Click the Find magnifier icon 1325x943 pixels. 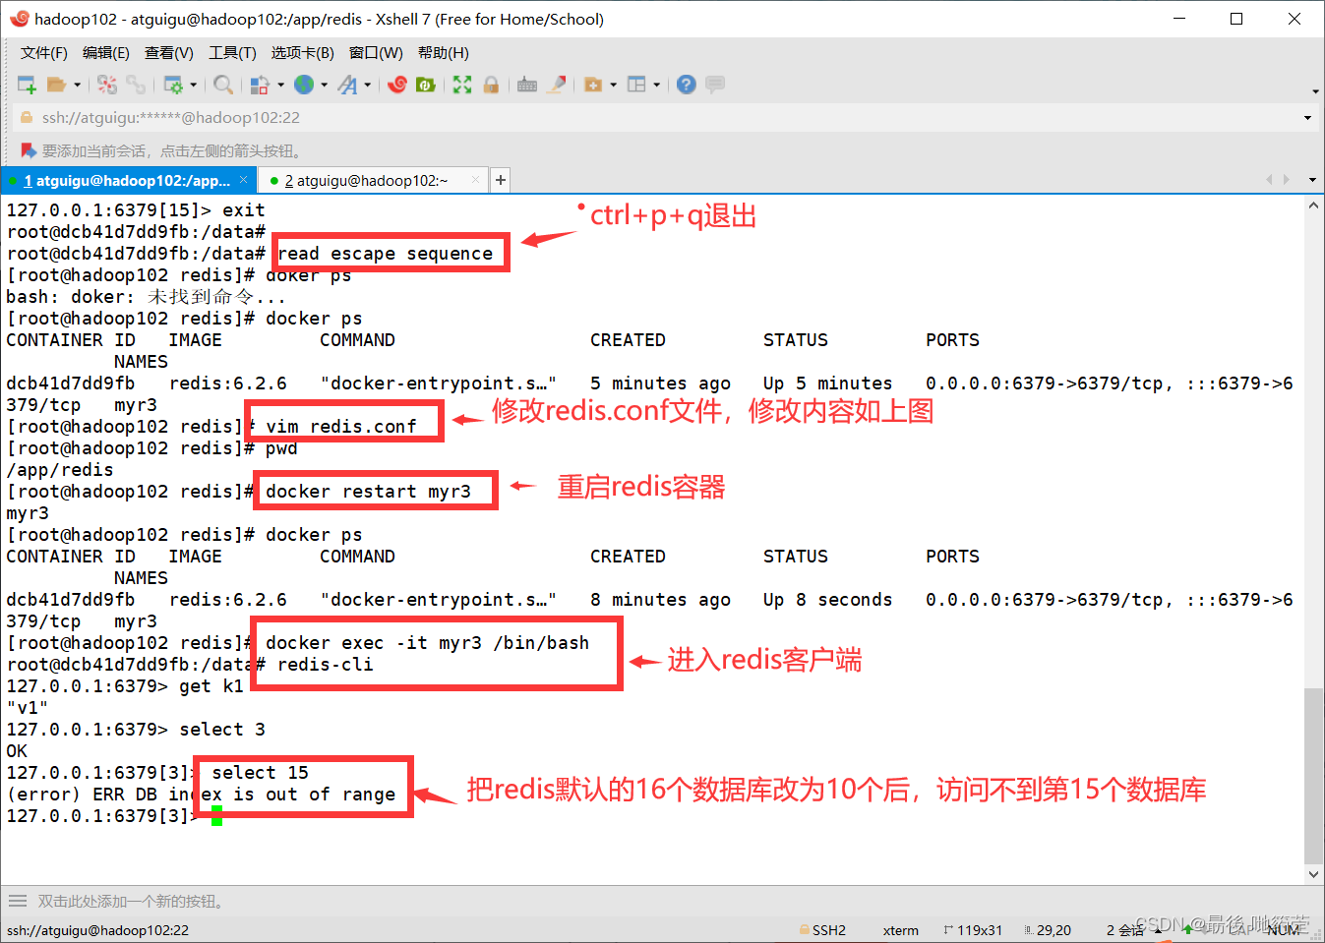point(223,86)
